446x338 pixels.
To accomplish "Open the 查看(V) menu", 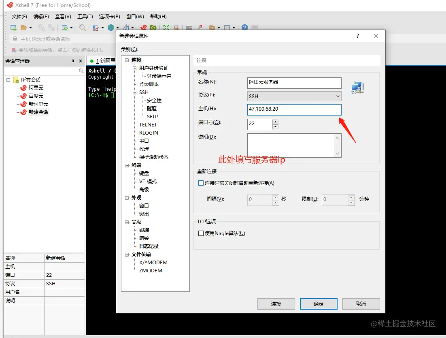I will (x=63, y=17).
